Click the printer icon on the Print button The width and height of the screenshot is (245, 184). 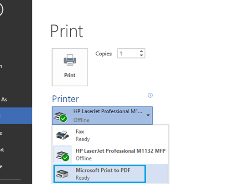pyautogui.click(x=70, y=61)
